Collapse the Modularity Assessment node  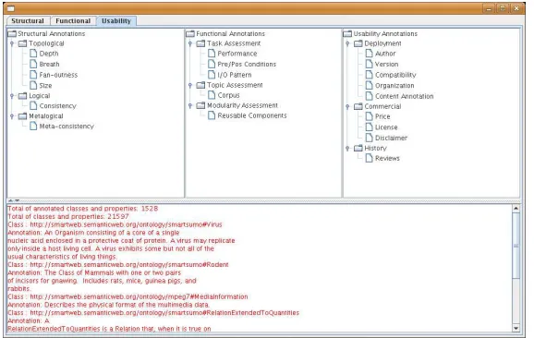(x=190, y=106)
